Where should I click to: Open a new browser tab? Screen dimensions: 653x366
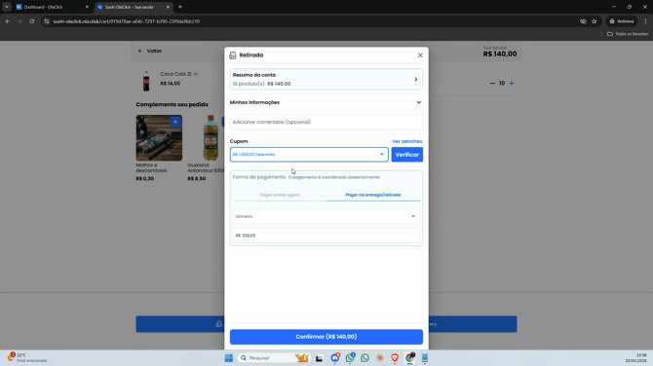pyautogui.click(x=180, y=7)
